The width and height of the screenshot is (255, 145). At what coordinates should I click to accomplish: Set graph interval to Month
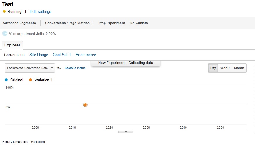239,68
